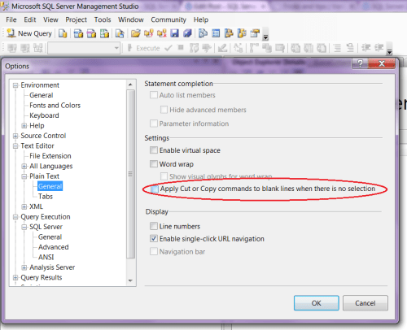
Task: Click the Results to Text icon
Action: pyautogui.click(x=295, y=48)
